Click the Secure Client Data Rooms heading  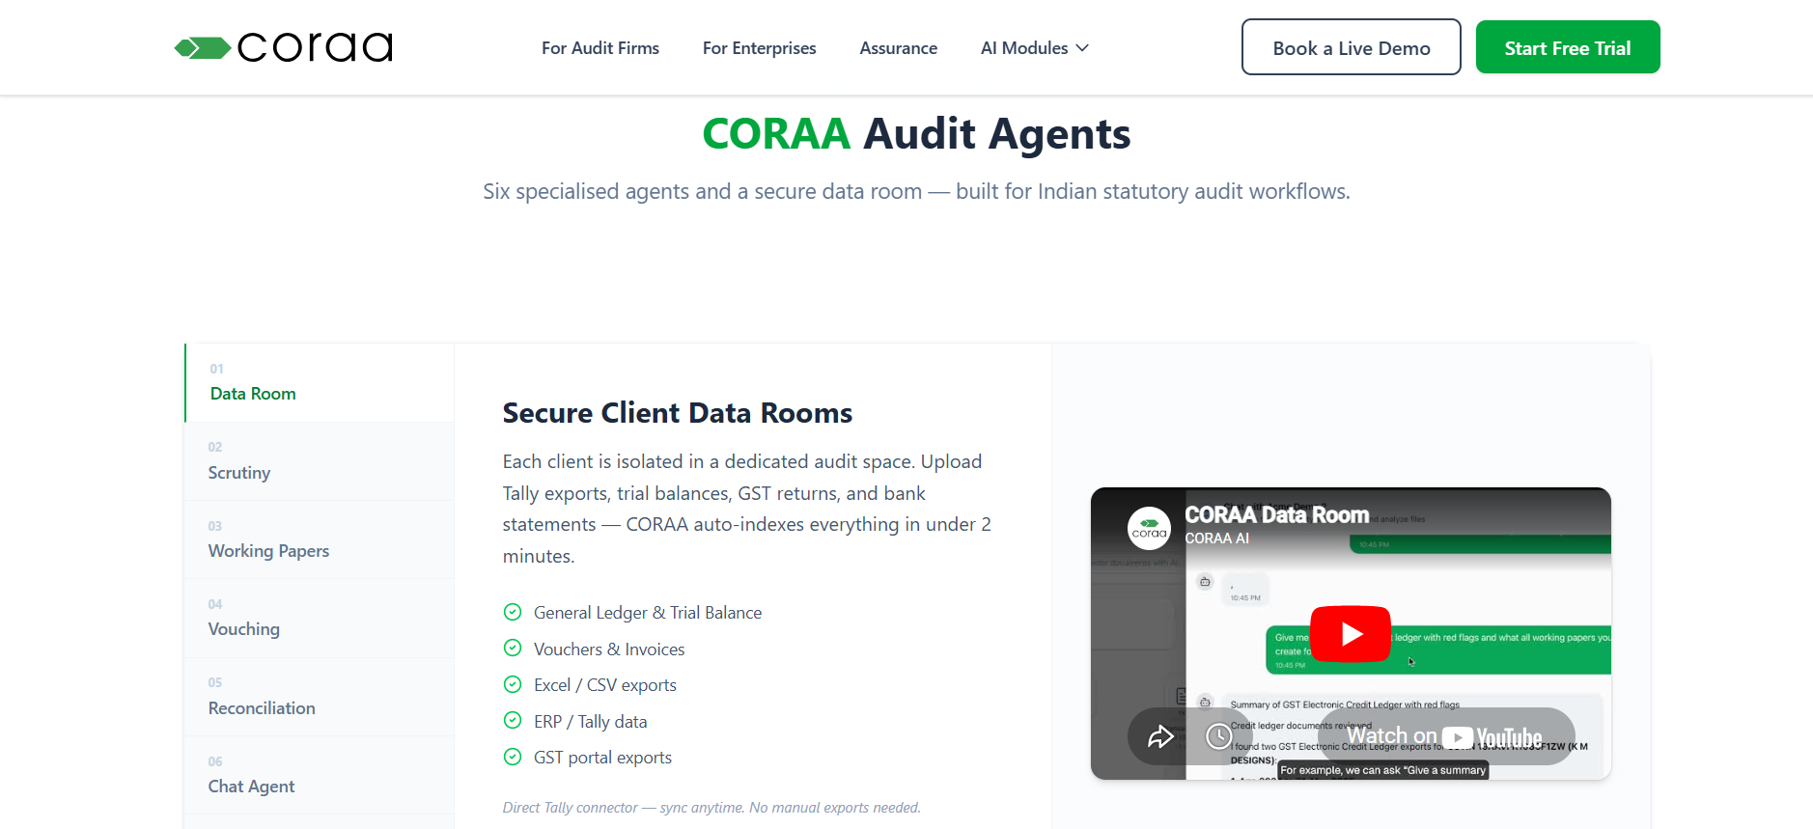click(678, 413)
